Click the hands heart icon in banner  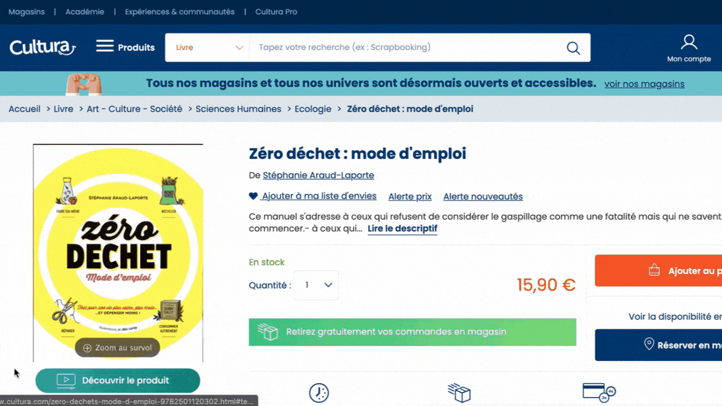tap(84, 84)
